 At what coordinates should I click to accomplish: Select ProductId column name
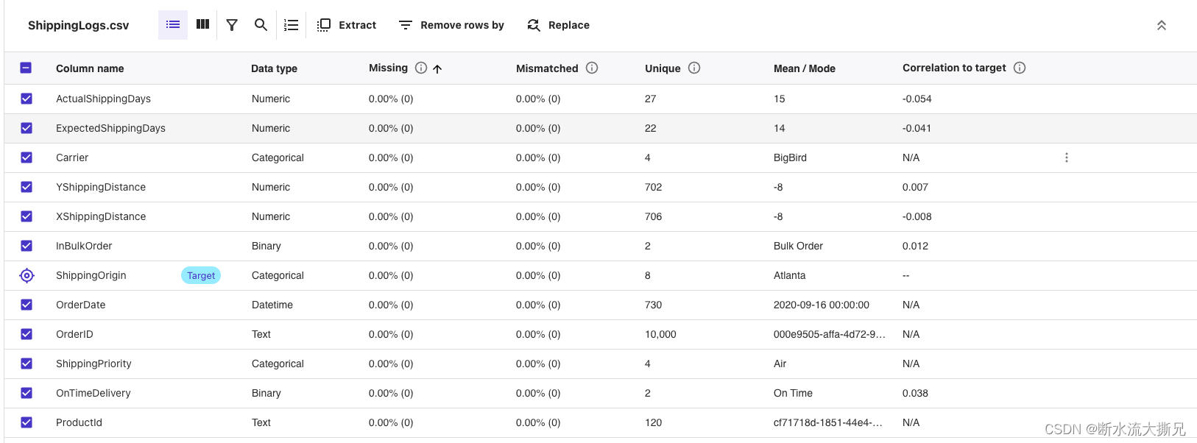pos(79,422)
